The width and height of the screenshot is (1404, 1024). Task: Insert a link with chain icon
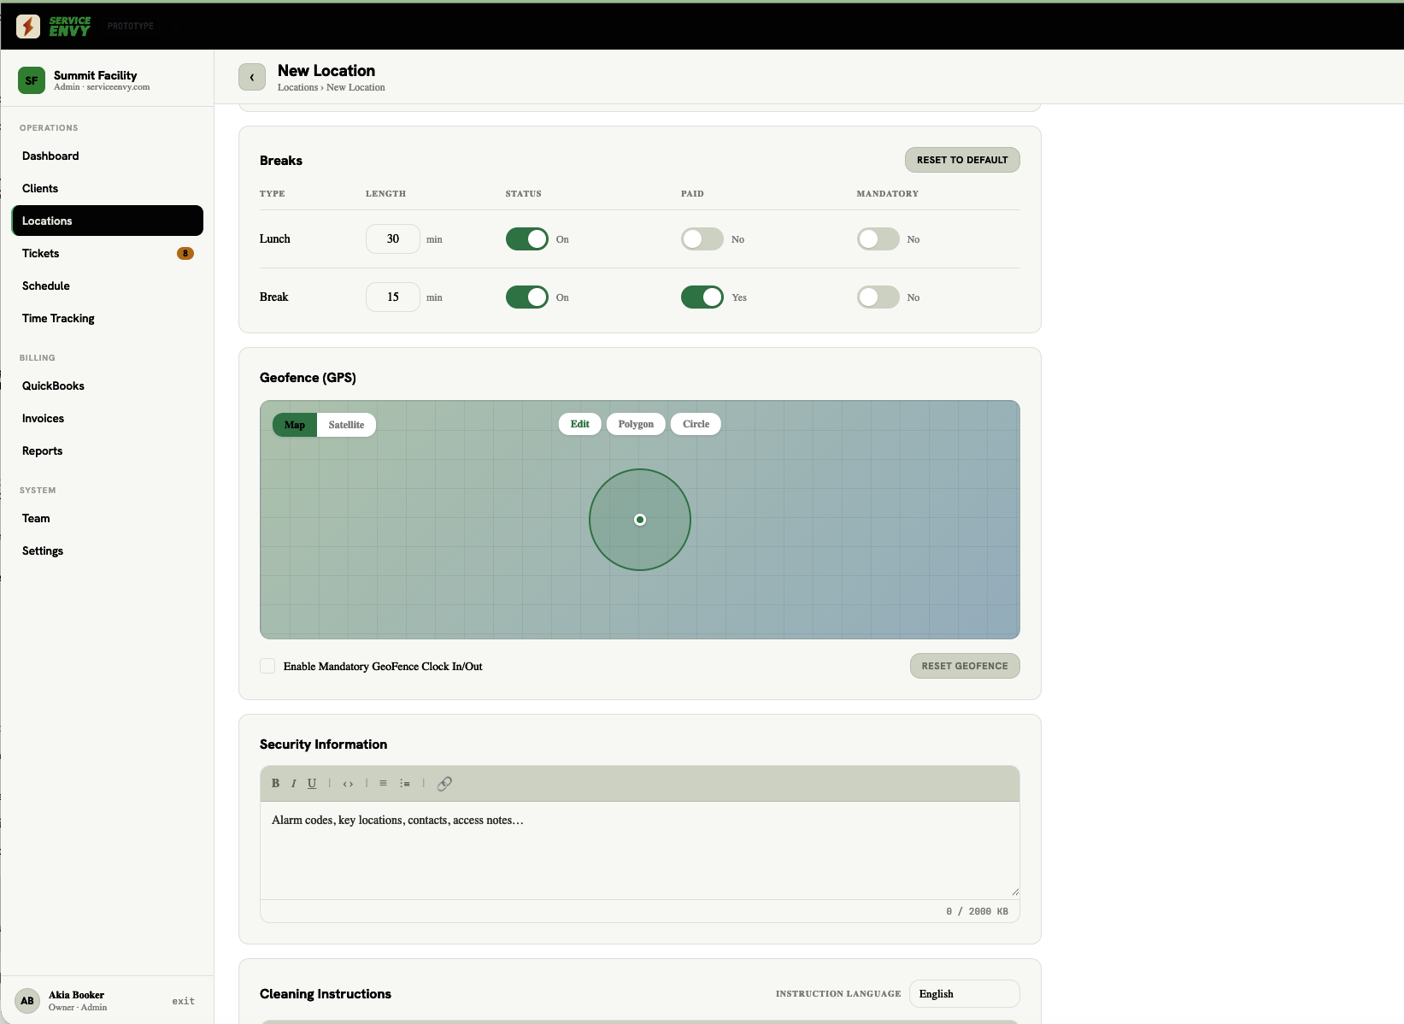point(444,783)
